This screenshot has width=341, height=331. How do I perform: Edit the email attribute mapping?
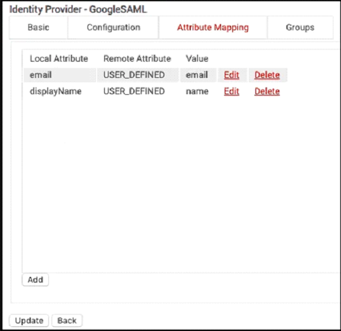coord(232,75)
